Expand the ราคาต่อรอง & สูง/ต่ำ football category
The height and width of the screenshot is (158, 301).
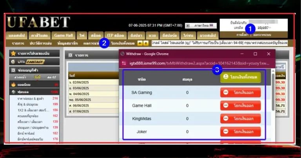coord(28,98)
